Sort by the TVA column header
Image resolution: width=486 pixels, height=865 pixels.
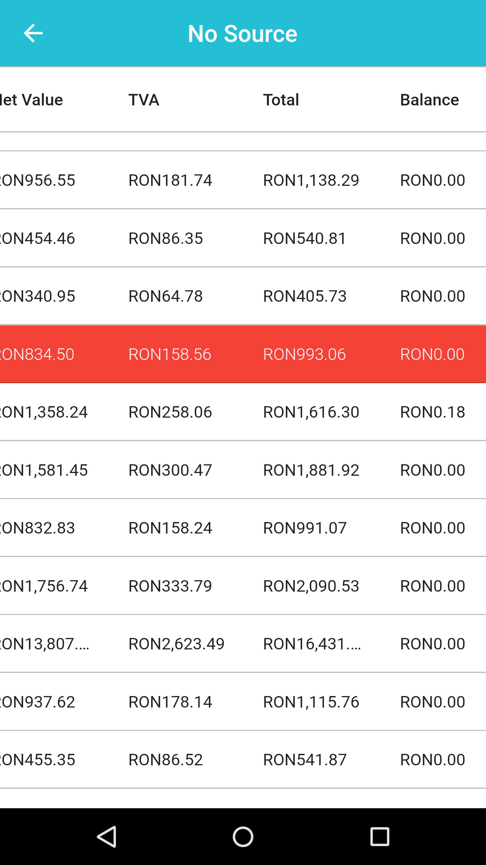click(144, 100)
